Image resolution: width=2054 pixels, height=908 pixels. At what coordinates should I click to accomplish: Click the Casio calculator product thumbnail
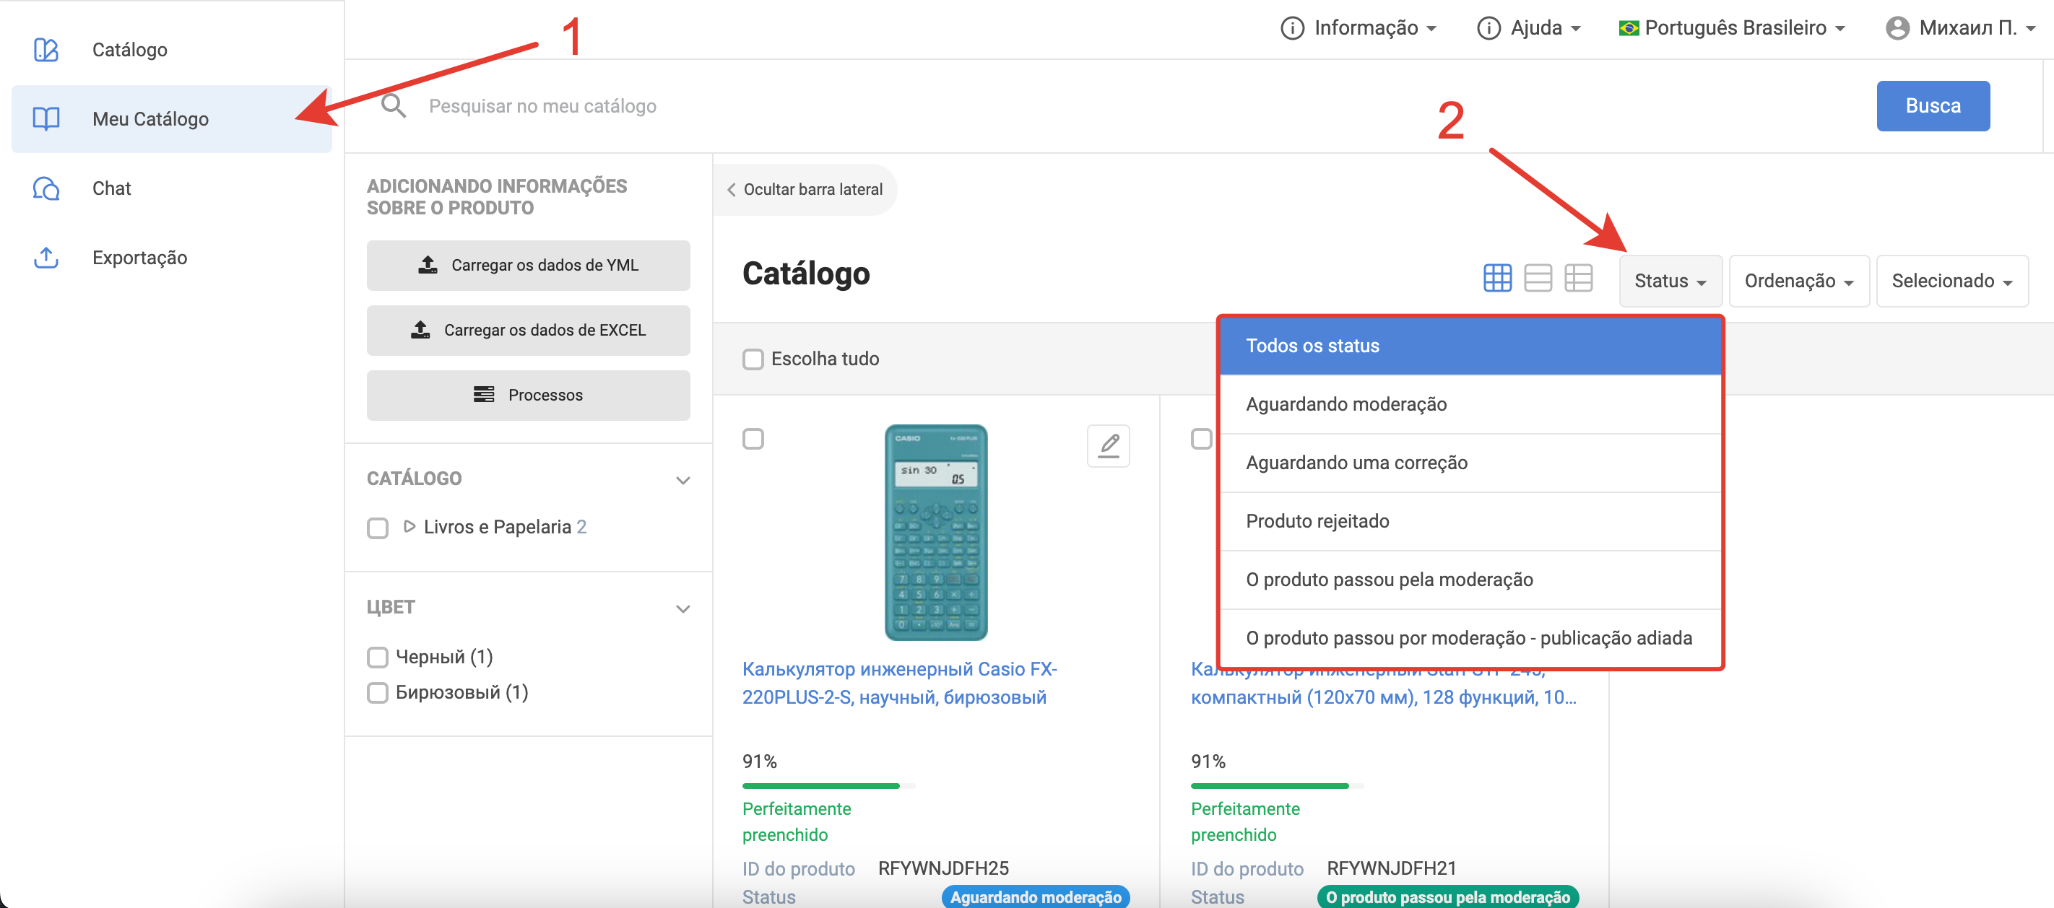pyautogui.click(x=935, y=532)
